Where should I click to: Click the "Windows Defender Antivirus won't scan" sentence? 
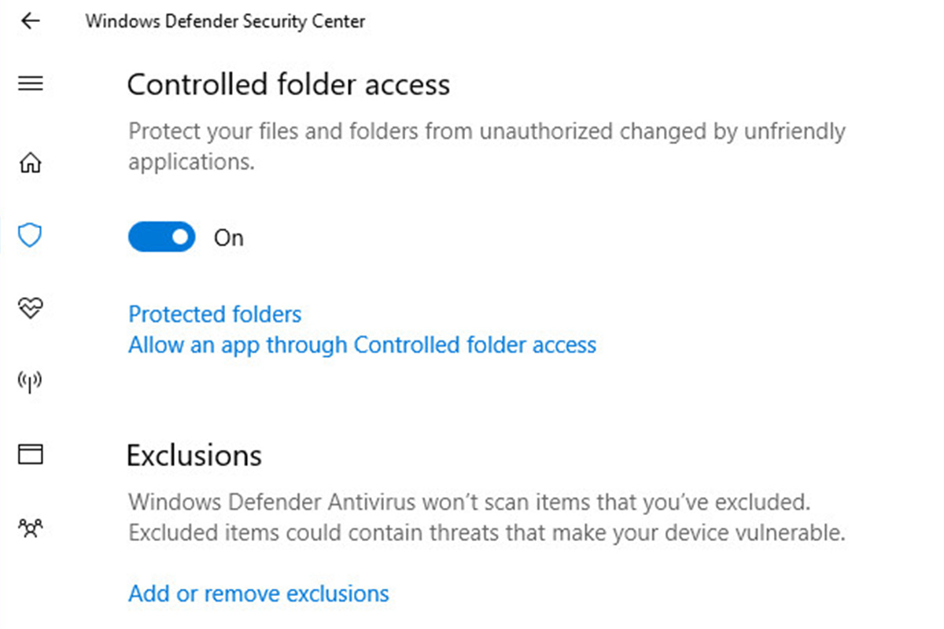[x=469, y=502]
